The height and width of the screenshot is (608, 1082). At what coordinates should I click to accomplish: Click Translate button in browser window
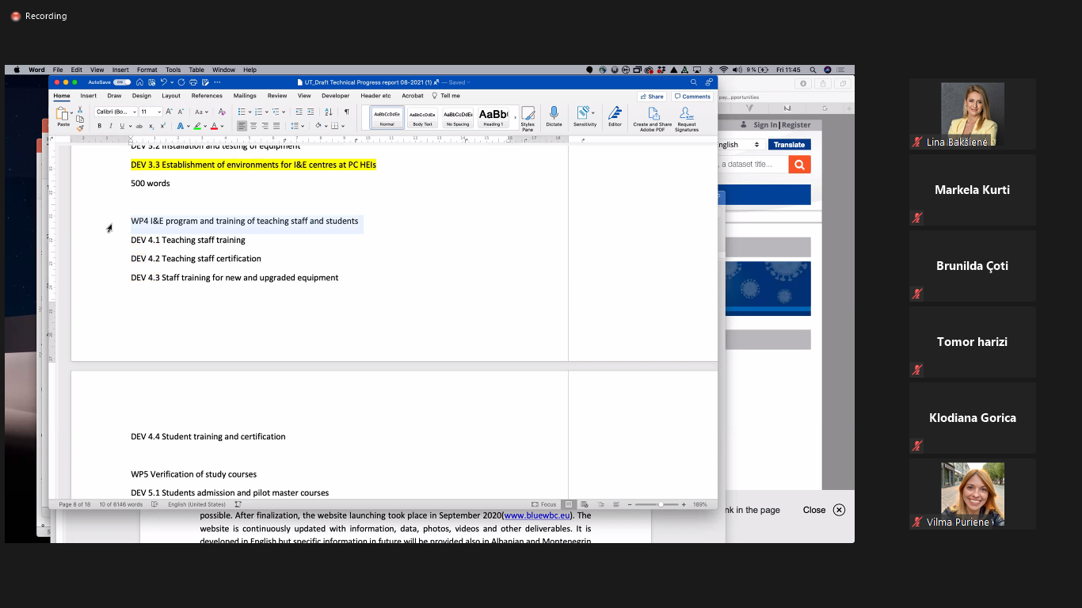tap(789, 145)
